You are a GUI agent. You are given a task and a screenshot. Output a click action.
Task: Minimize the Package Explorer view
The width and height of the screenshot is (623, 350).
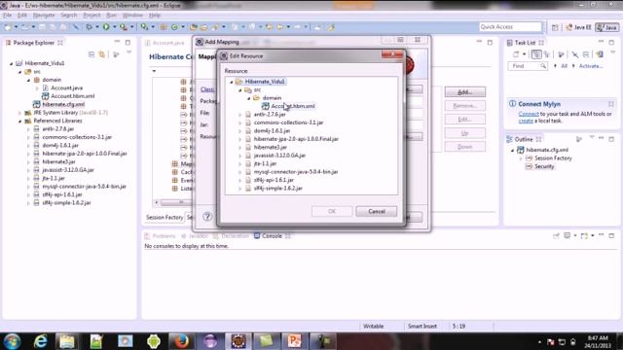point(117,42)
